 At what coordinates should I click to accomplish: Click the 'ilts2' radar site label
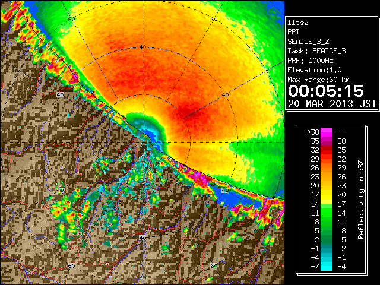(298, 23)
